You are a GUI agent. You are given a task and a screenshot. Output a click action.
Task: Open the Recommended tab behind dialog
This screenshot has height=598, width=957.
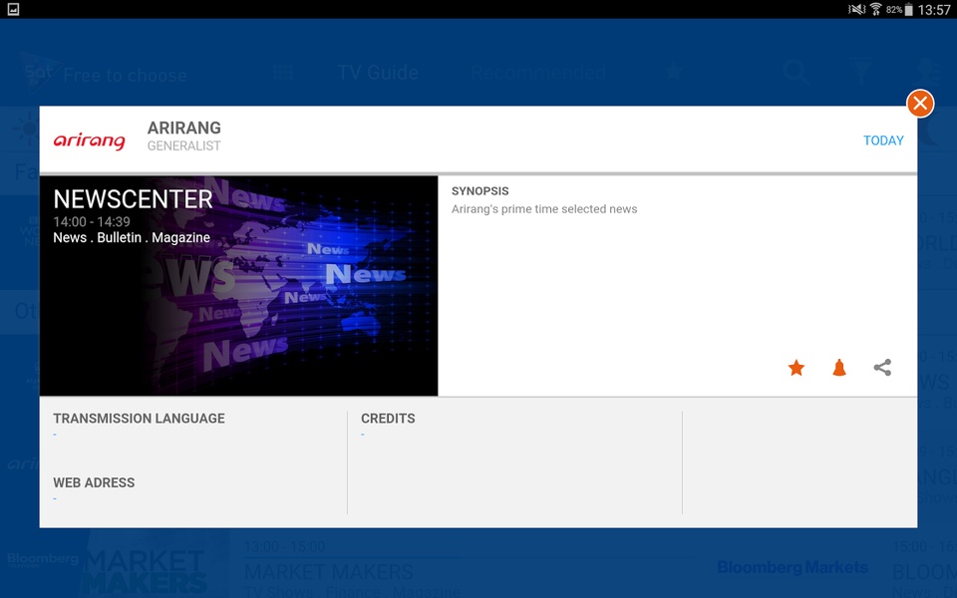tap(537, 73)
